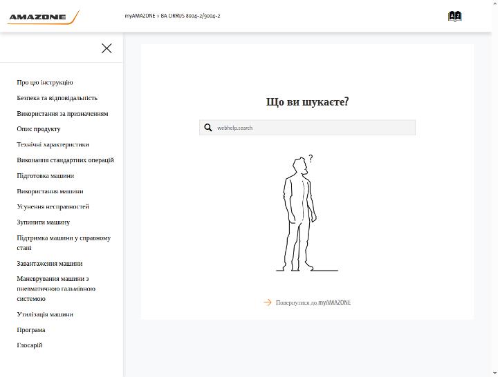
Task: Open the BA CIRRUS 8004-2/9004-2 breadcrumb
Action: point(190,16)
